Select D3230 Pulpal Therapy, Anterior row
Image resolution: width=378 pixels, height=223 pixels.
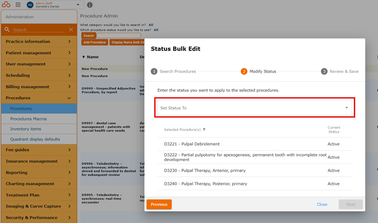[254, 170]
